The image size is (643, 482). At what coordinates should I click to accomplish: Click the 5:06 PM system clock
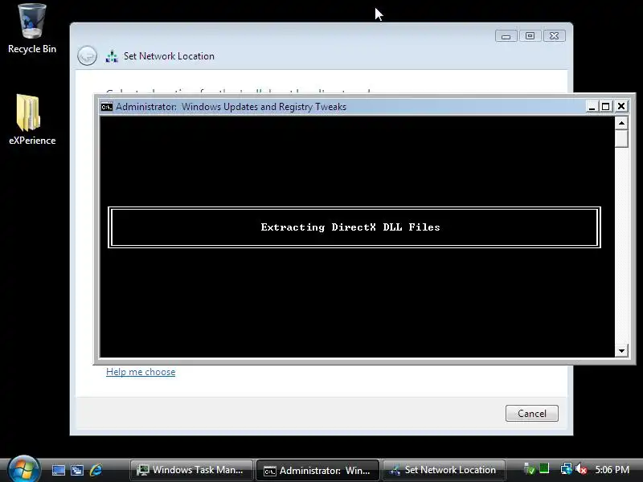(612, 470)
